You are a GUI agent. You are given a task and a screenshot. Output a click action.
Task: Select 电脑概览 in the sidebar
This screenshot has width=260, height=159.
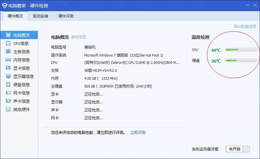(19, 35)
